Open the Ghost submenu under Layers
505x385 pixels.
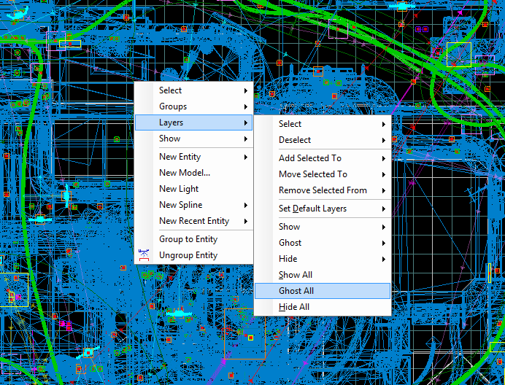290,243
